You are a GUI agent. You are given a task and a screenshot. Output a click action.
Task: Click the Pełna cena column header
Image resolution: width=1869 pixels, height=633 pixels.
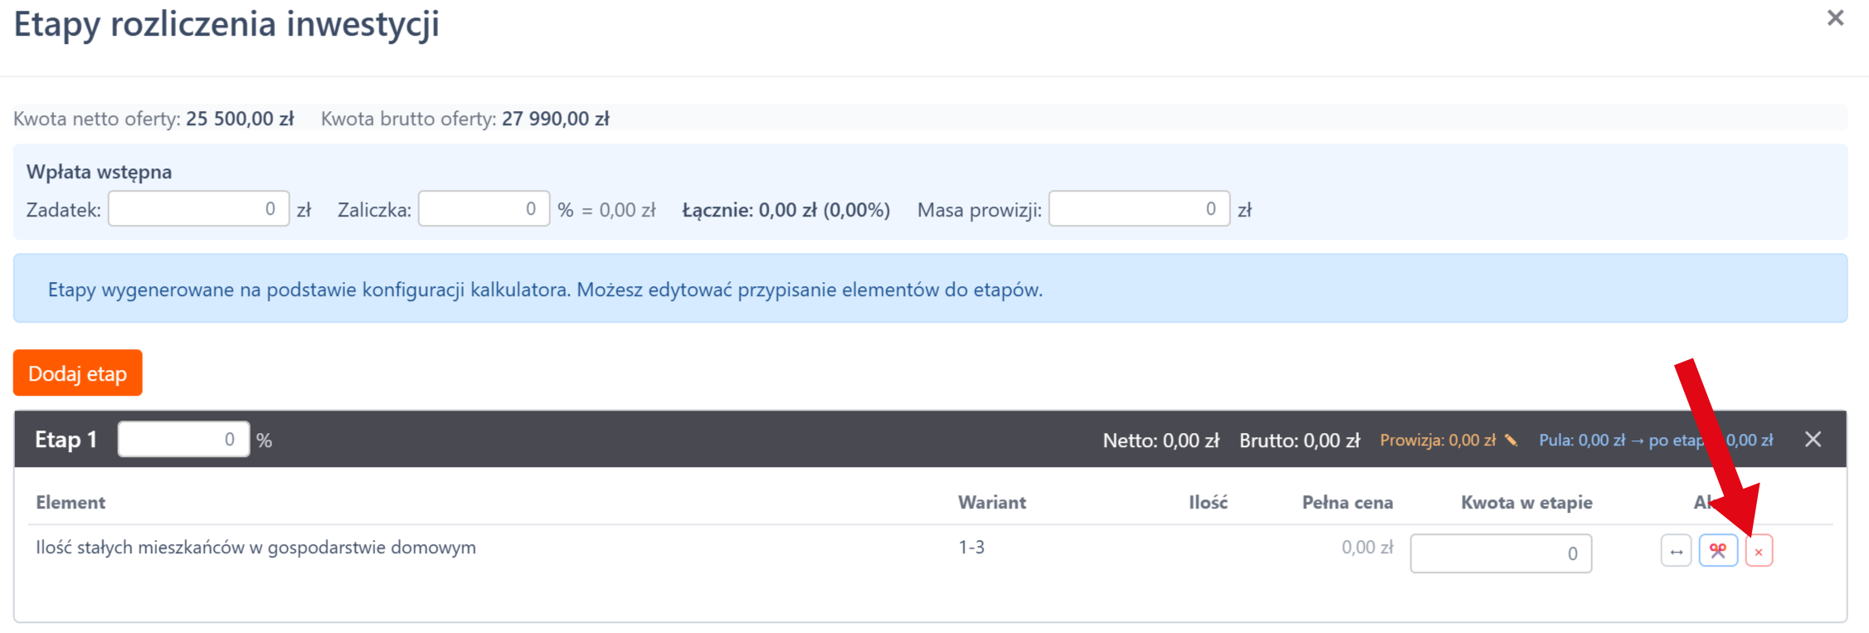click(x=1346, y=503)
